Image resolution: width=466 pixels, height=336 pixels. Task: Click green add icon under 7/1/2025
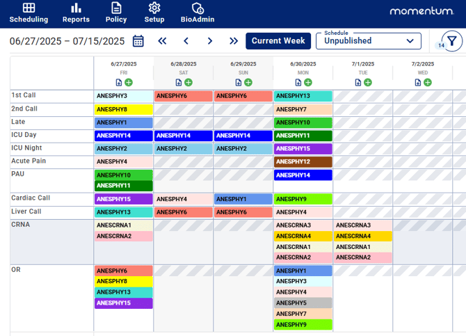point(368,82)
